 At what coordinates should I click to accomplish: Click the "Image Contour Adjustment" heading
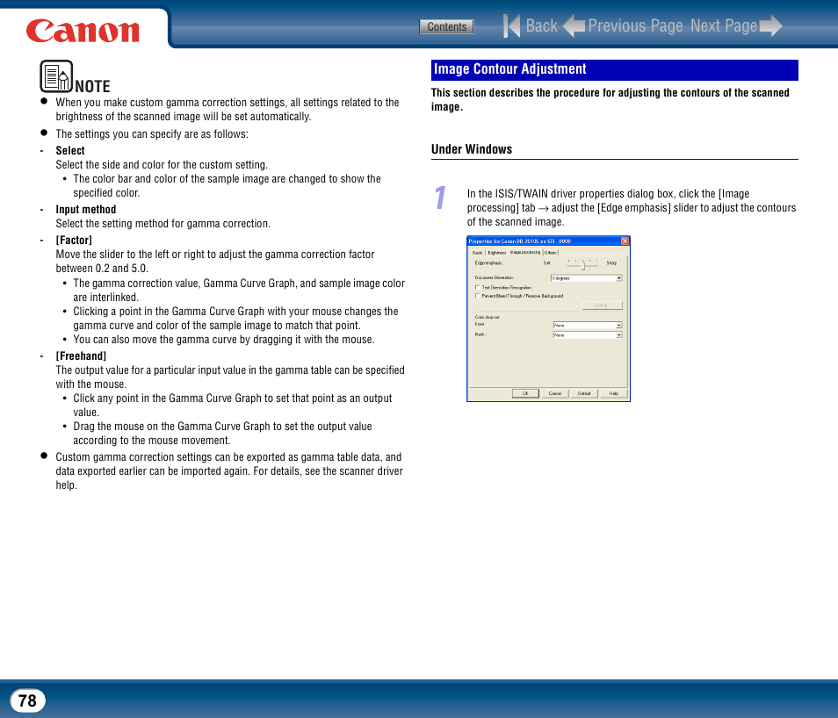click(509, 69)
